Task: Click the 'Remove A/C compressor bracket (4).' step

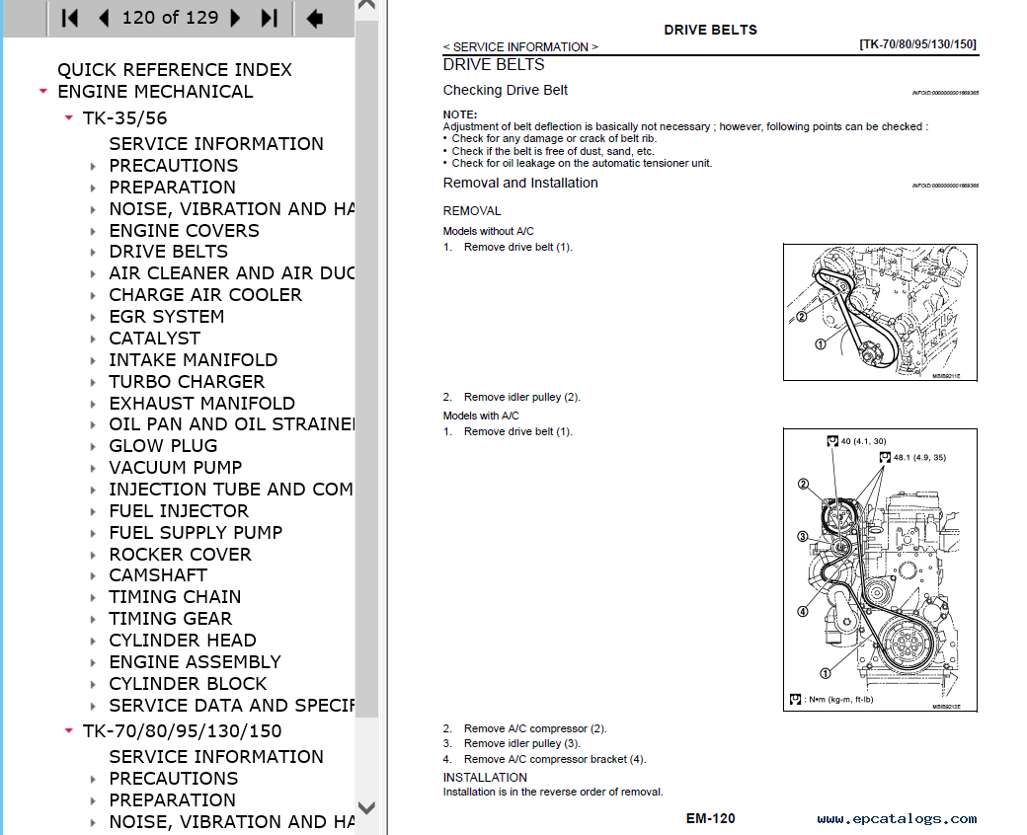Action: pyautogui.click(x=555, y=760)
